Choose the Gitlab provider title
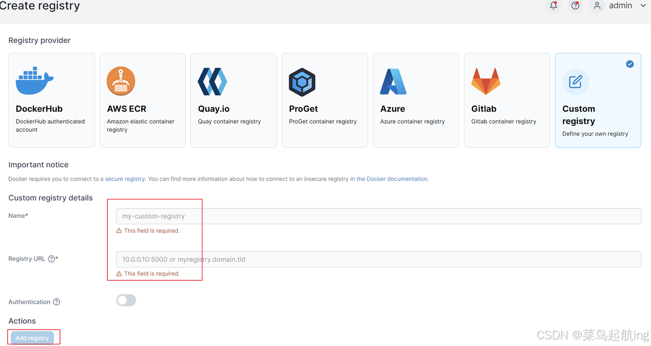651x346 pixels. point(484,109)
